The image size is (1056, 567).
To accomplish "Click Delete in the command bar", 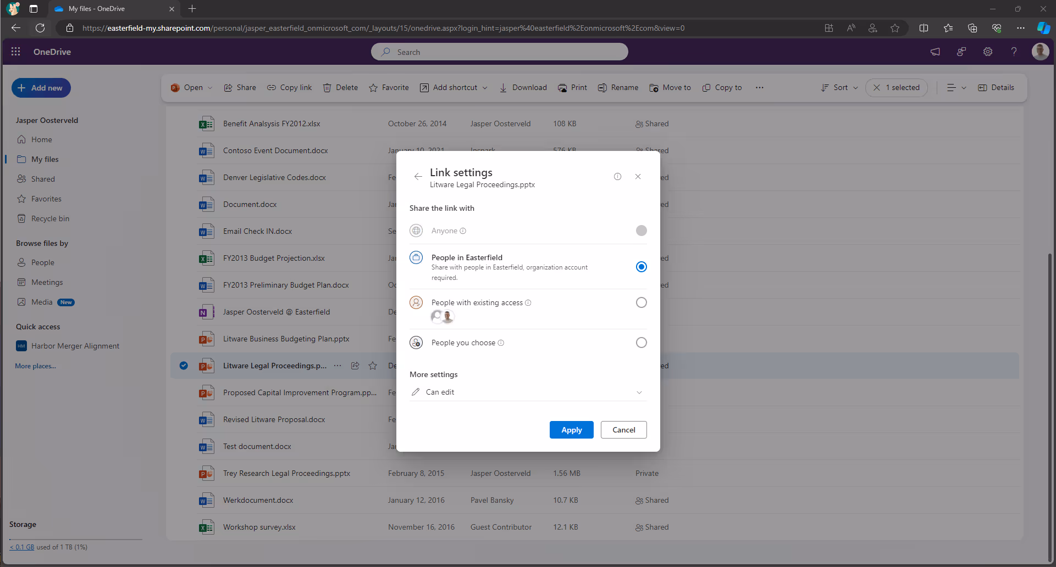I will (x=340, y=87).
